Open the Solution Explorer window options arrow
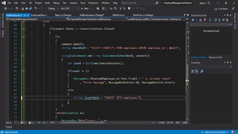Viewport: 238px width, 134px height. click(225, 15)
